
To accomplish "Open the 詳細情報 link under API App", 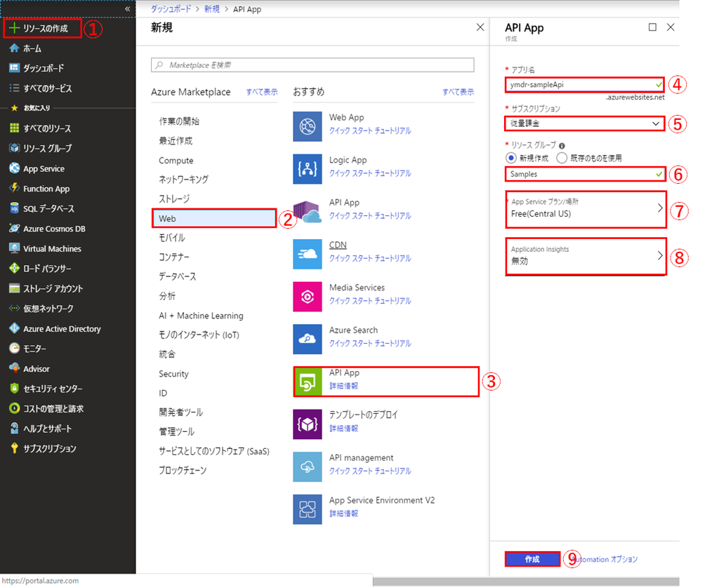I will (343, 386).
